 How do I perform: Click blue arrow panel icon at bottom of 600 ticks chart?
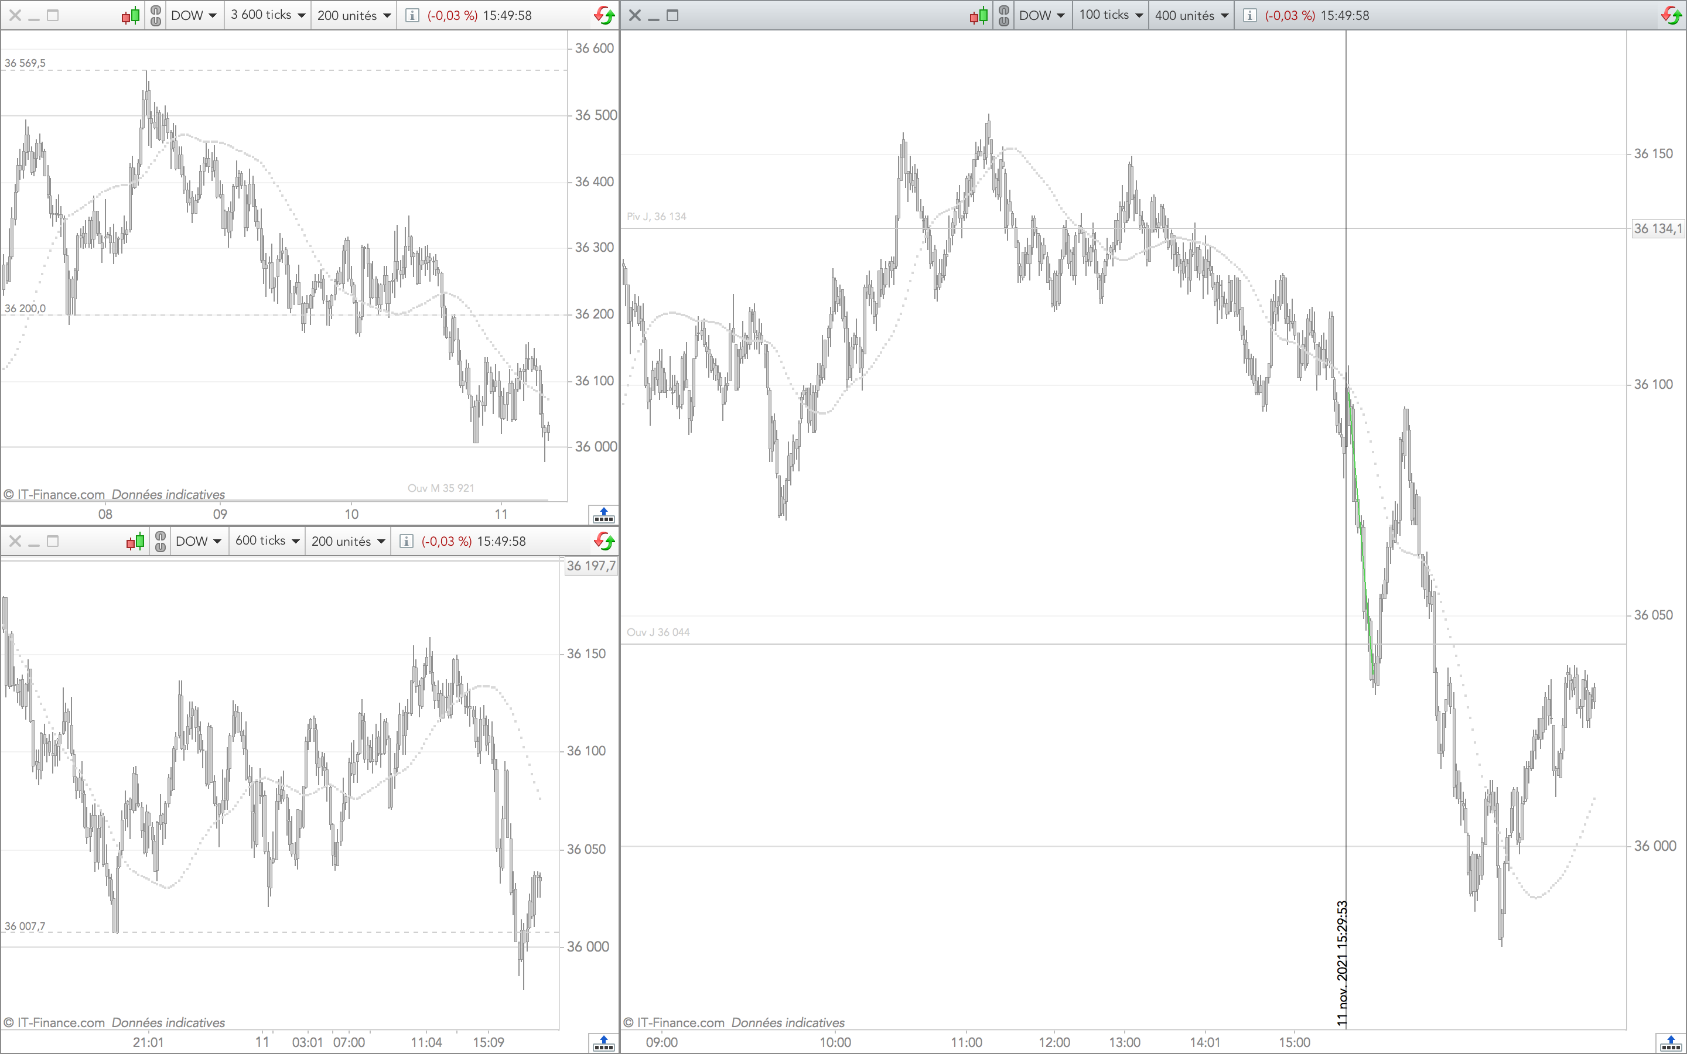tap(603, 1043)
